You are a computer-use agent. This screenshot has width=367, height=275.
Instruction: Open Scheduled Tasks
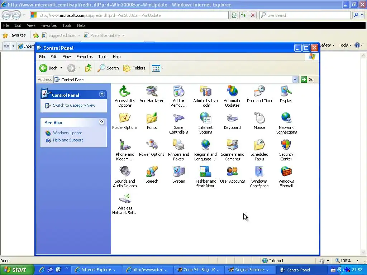(x=259, y=150)
